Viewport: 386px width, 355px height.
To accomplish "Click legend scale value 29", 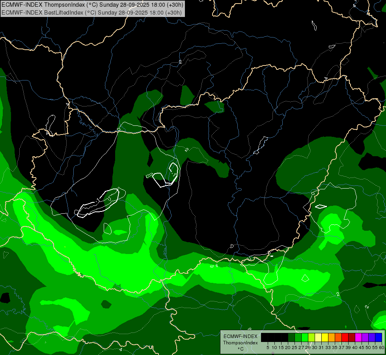I will point(308,348).
